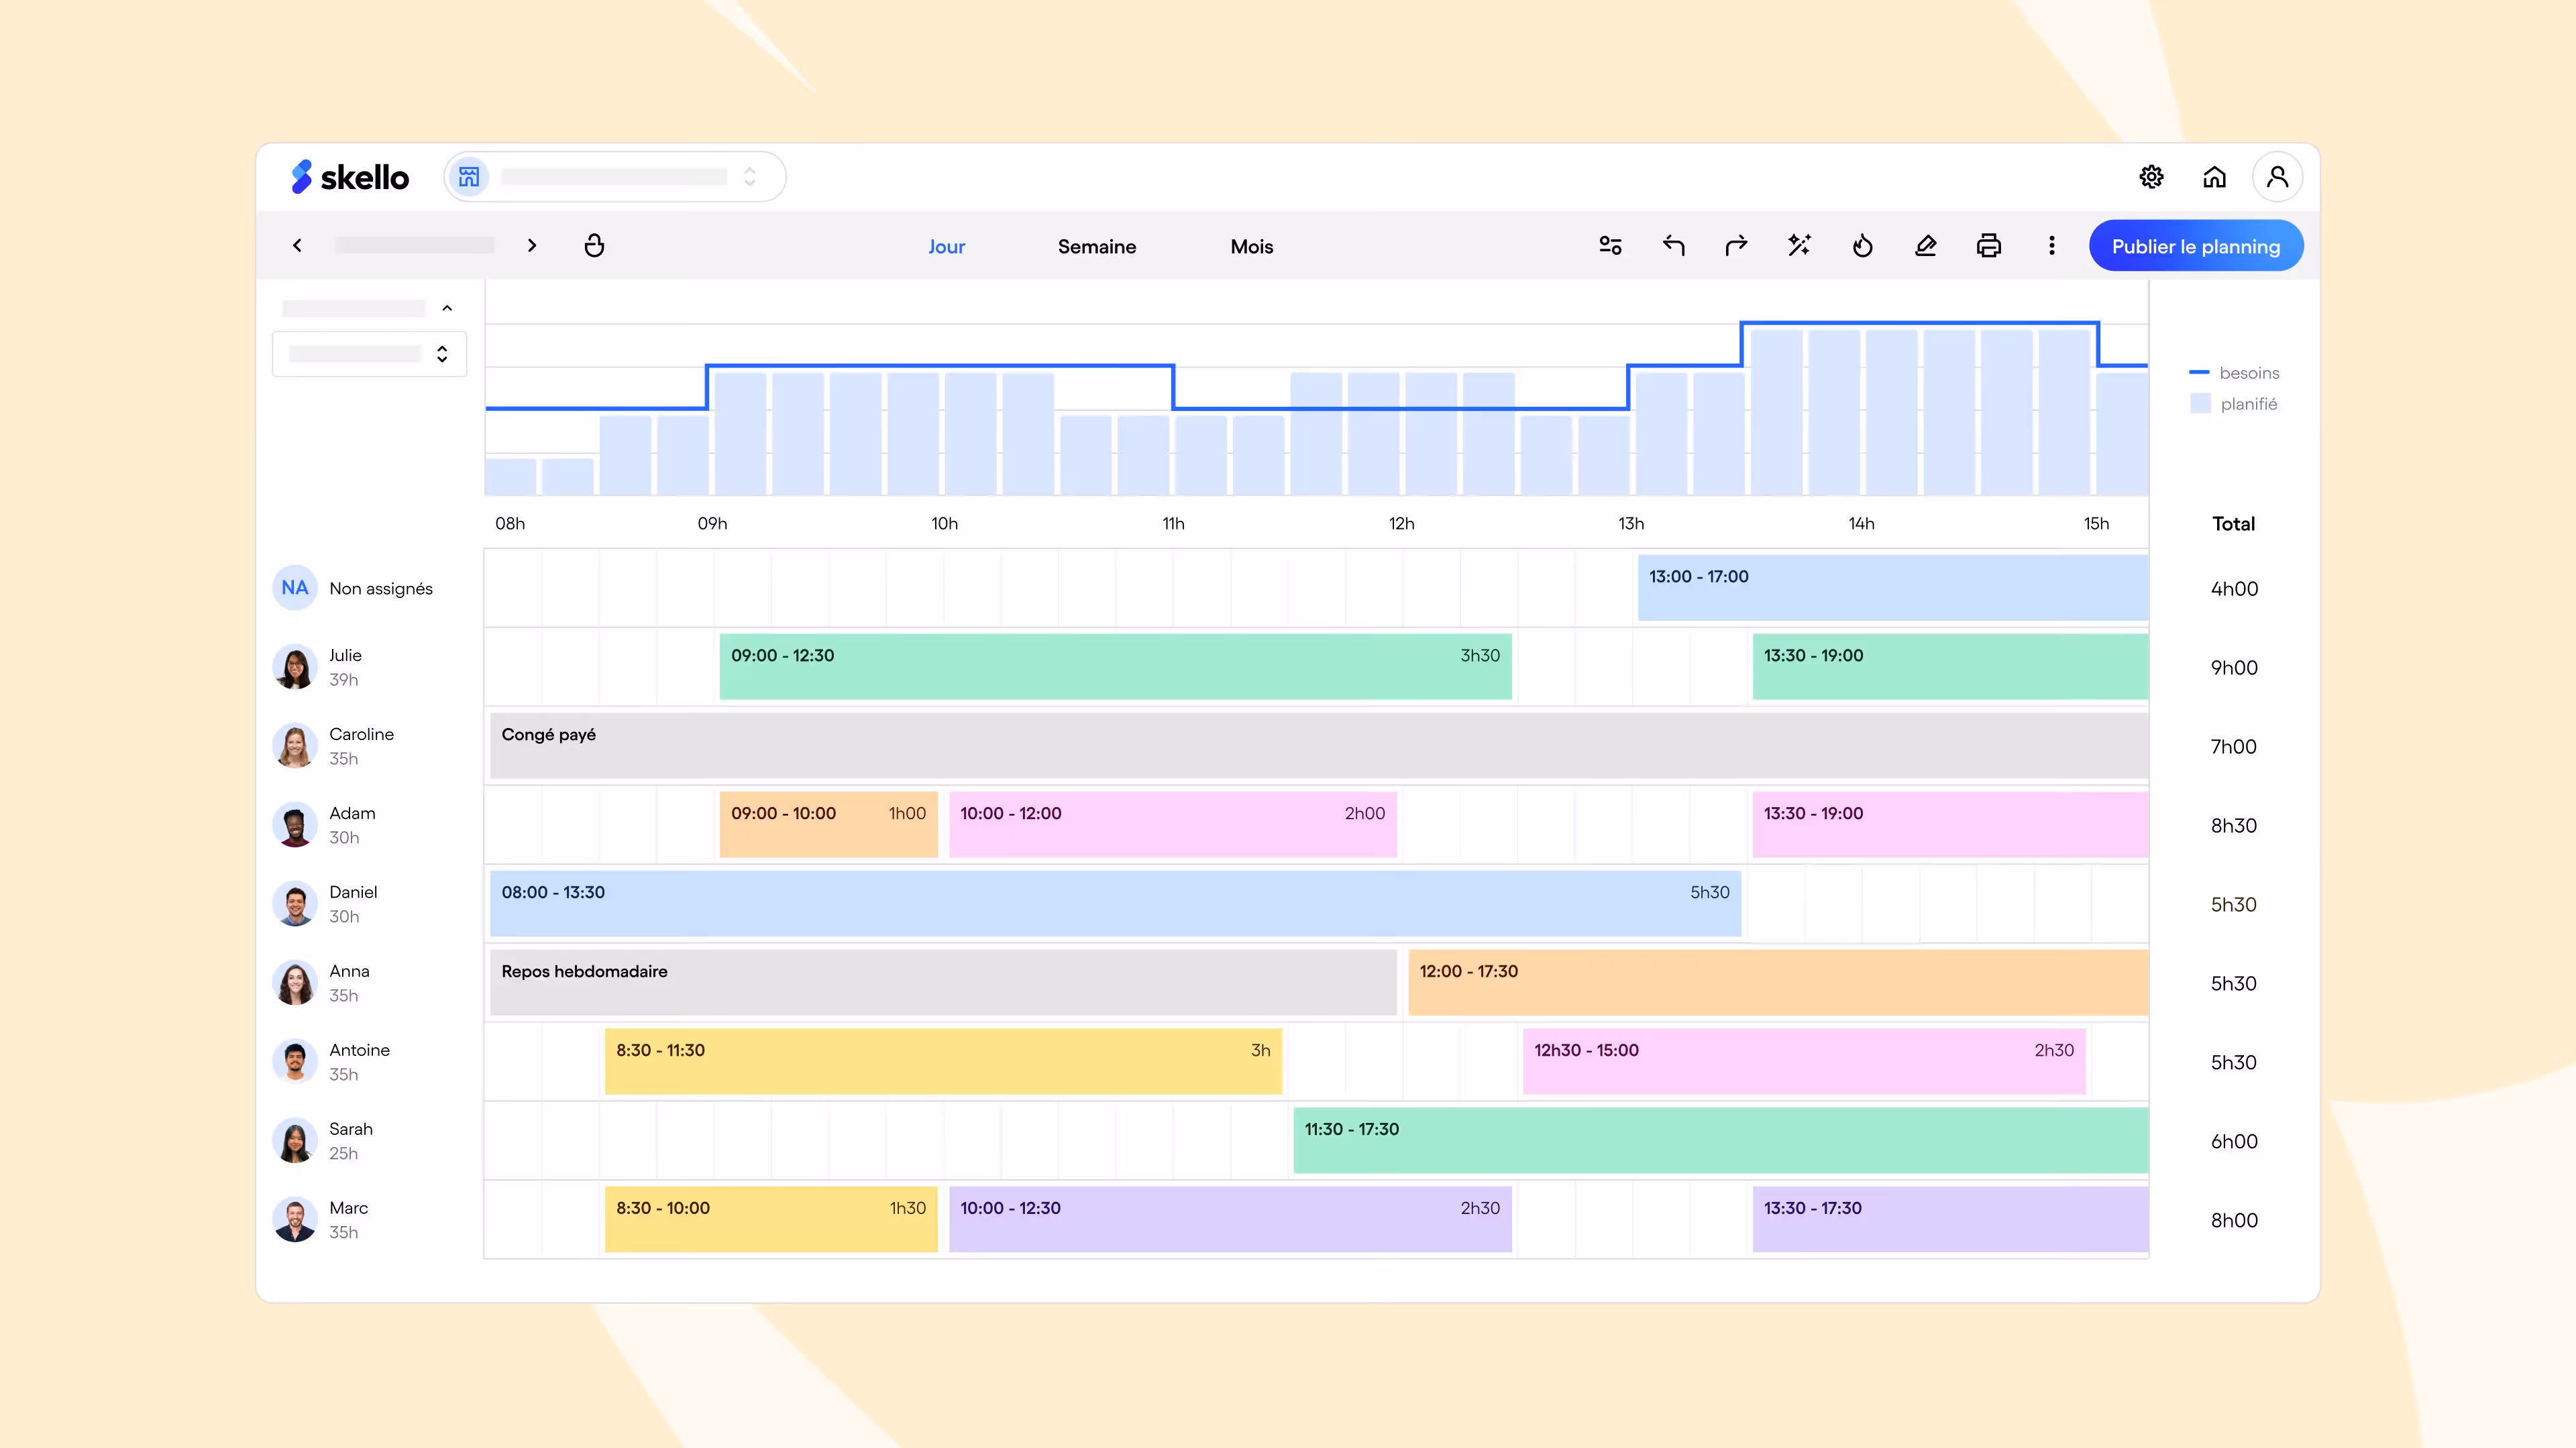Click Marc's avatar photo
The height and width of the screenshot is (1448, 2576).
pos(295,1219)
